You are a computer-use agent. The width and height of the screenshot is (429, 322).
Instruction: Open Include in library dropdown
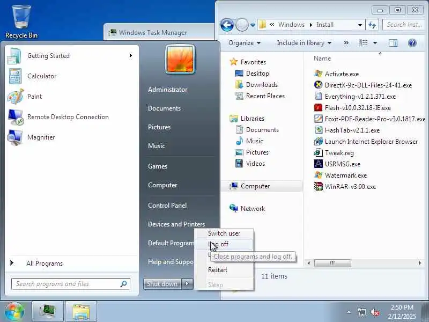tap(304, 43)
